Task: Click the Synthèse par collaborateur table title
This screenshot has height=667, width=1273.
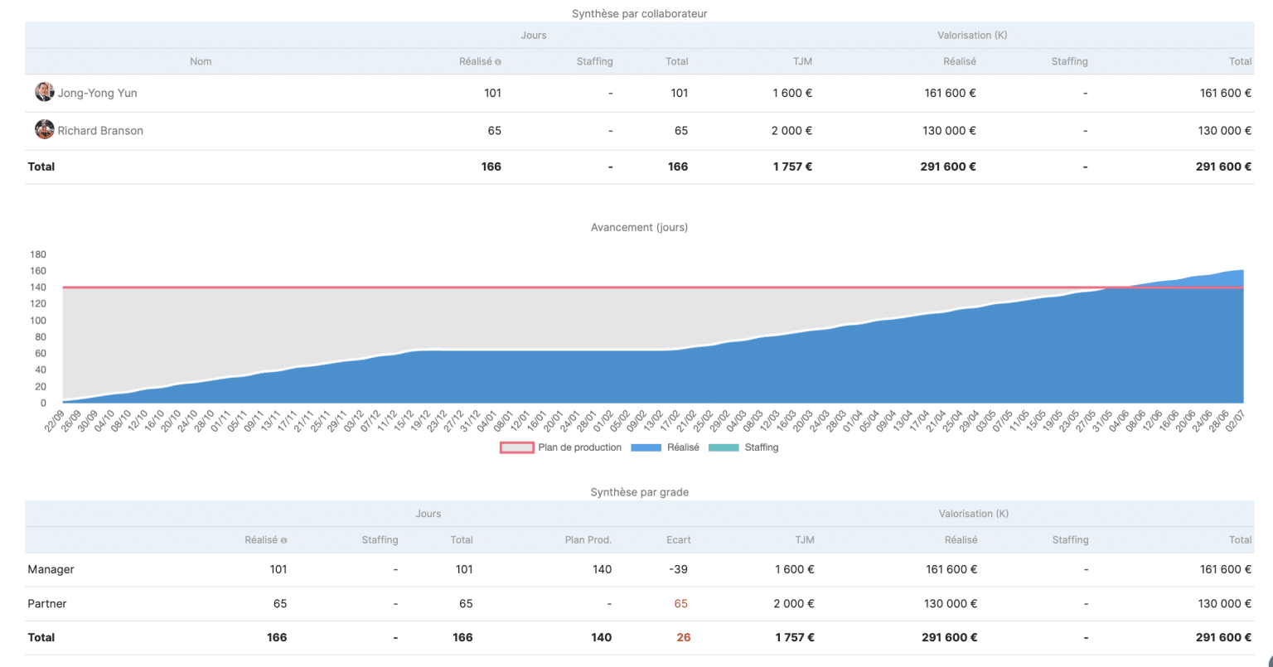Action: (x=639, y=13)
